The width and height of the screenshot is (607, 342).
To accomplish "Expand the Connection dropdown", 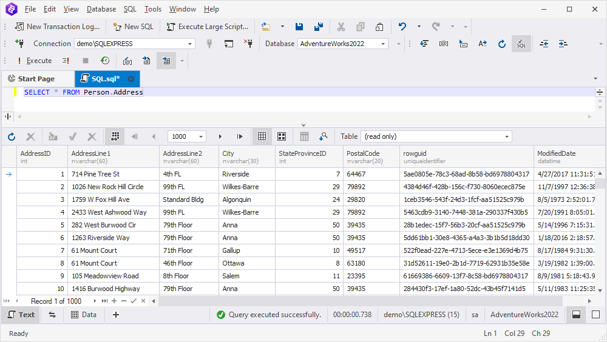I will click(x=190, y=44).
